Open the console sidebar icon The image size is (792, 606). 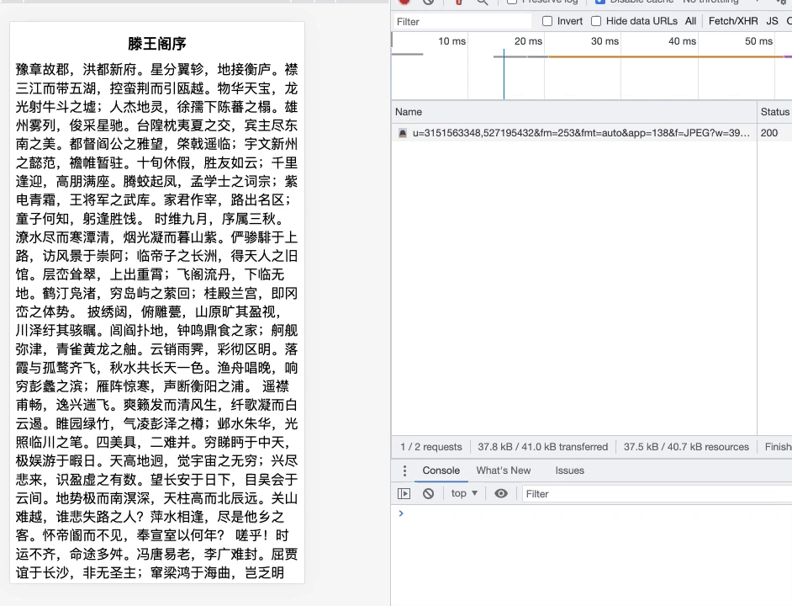click(404, 493)
